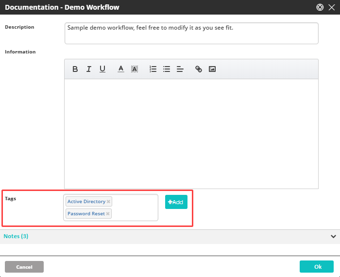The height and width of the screenshot is (277, 340).
Task: Open the font color tool
Action: tap(121, 69)
